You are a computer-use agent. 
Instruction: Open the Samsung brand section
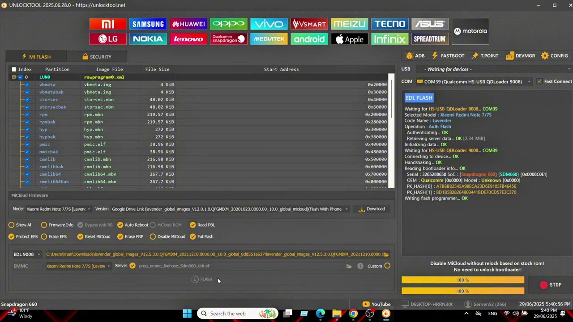[x=148, y=24]
